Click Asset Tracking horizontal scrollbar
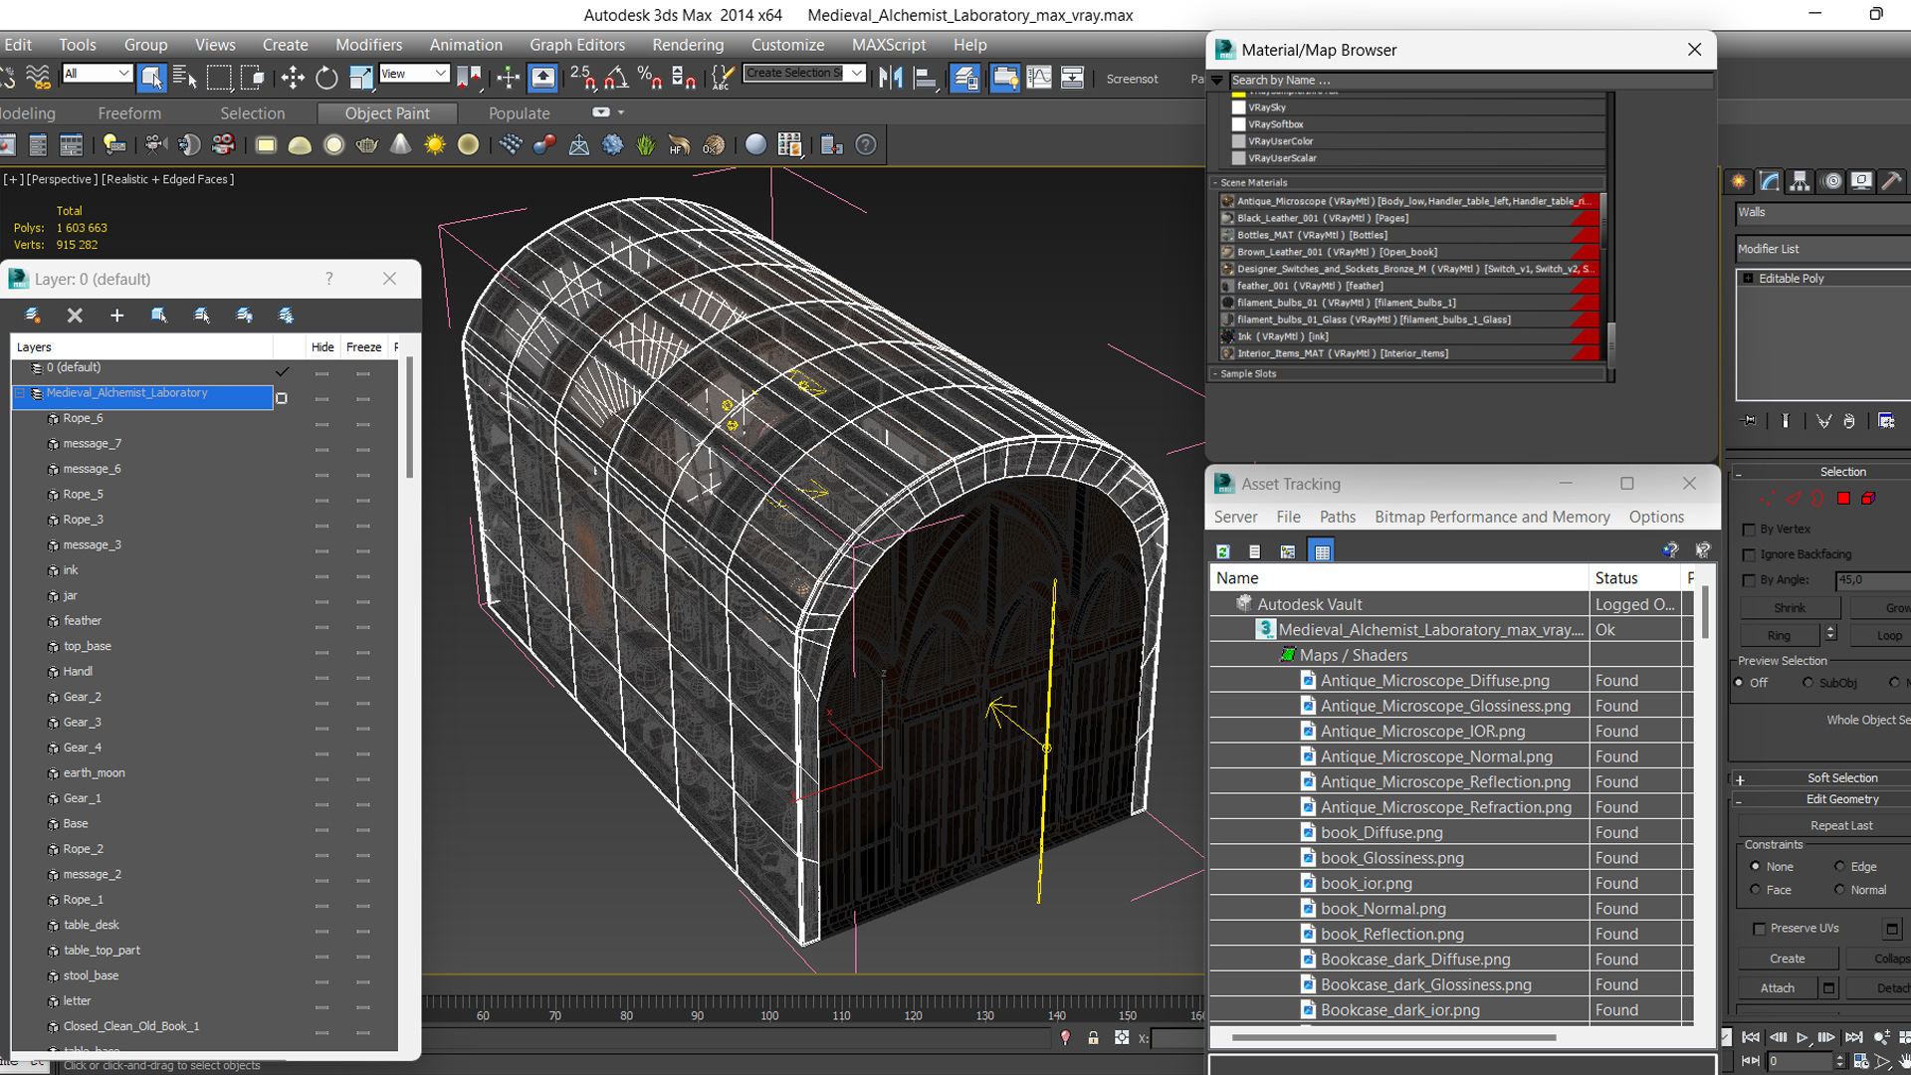Screen dimensions: 1911x1075 click(x=1393, y=1038)
